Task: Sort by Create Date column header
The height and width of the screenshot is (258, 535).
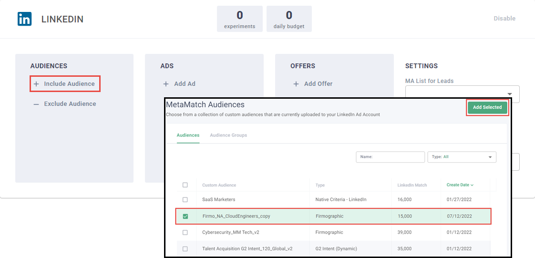Action: tap(460, 185)
